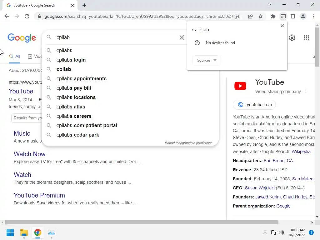Click the Chrome taskbar icon

[37, 232]
